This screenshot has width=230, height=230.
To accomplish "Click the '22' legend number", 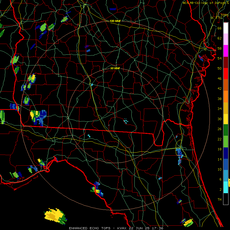I will pos(220,139).
